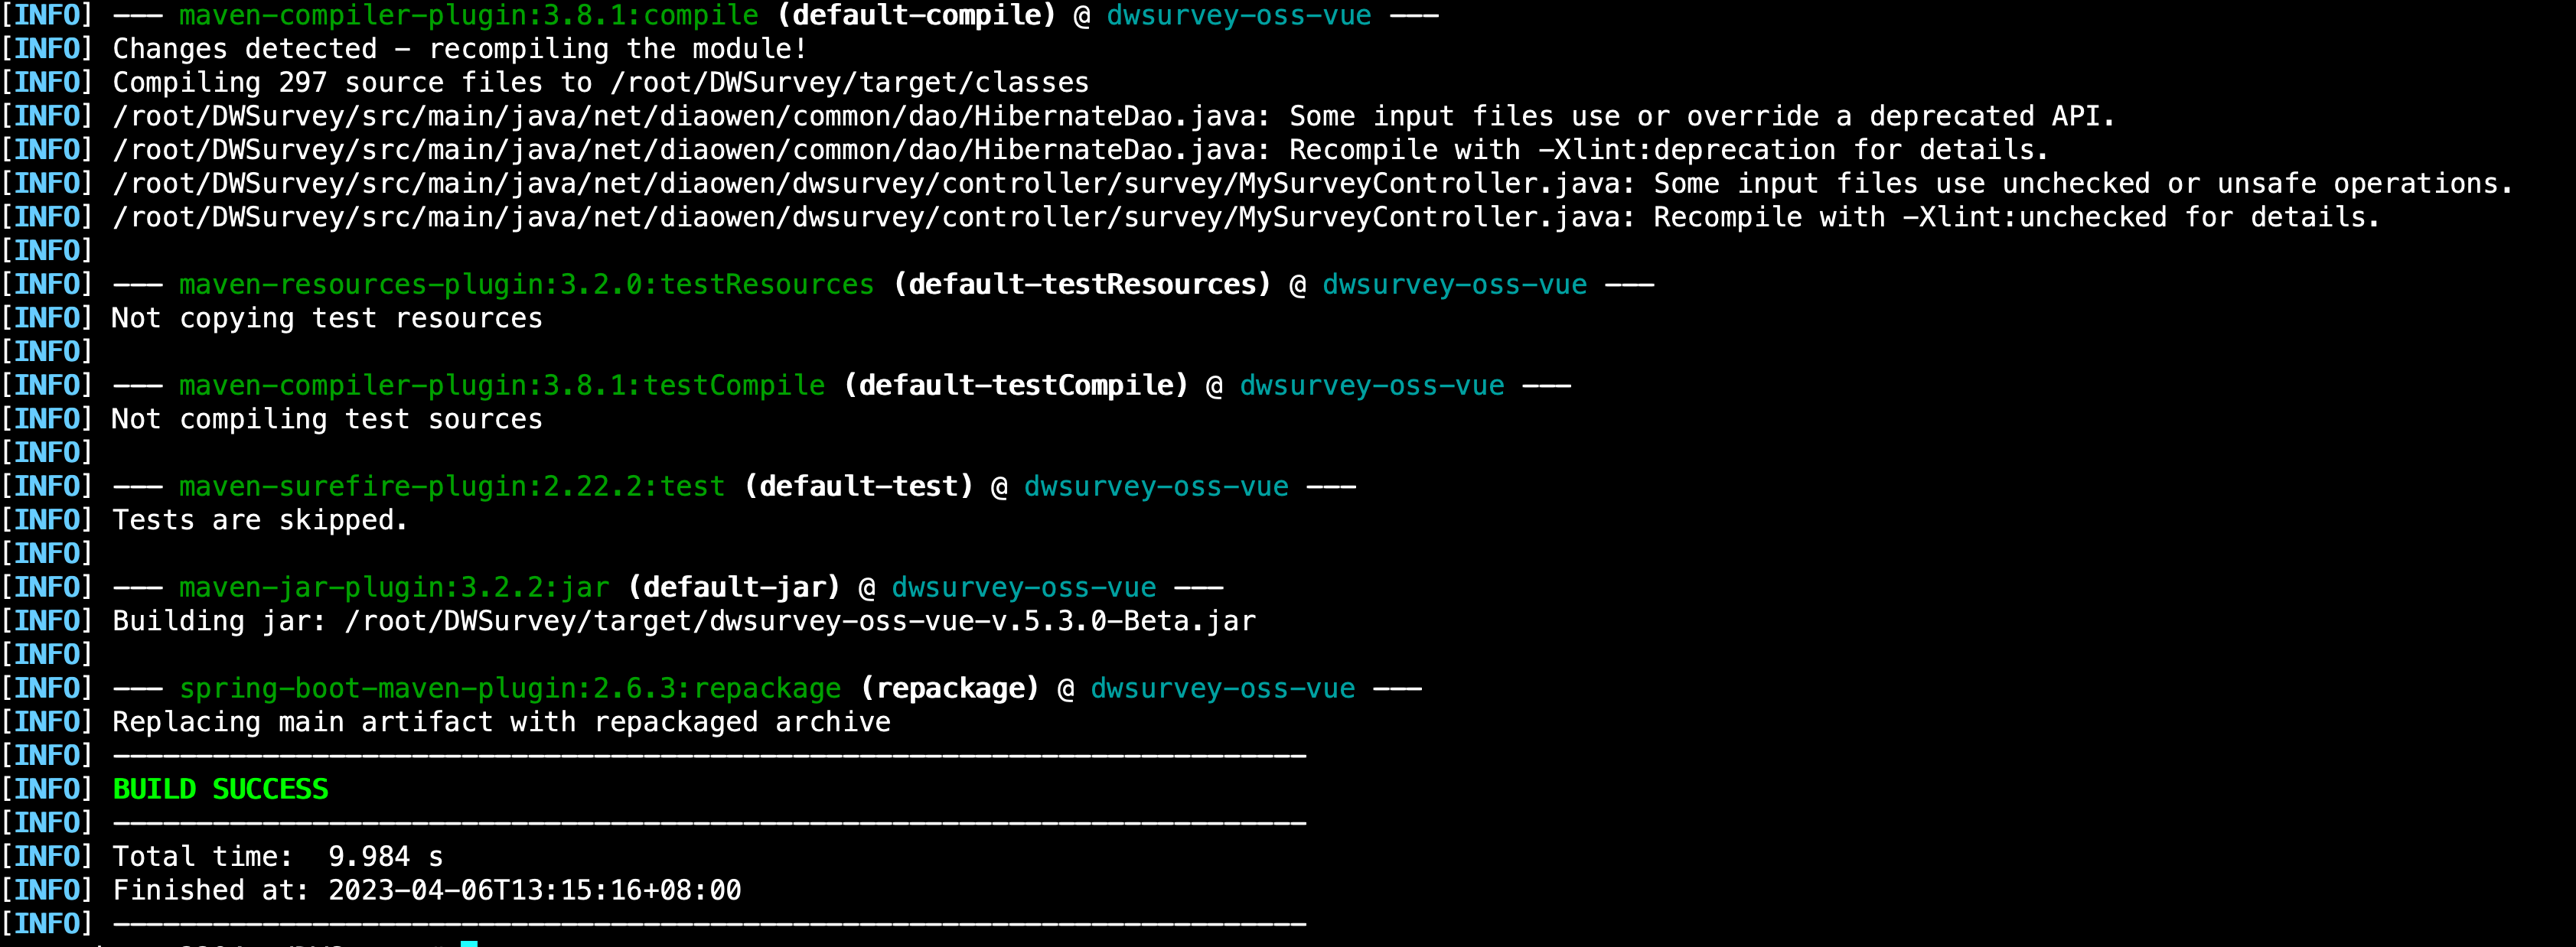
Task: Click 'Recompile with -Xlint:unchecked for details.'
Action: click(x=2017, y=217)
